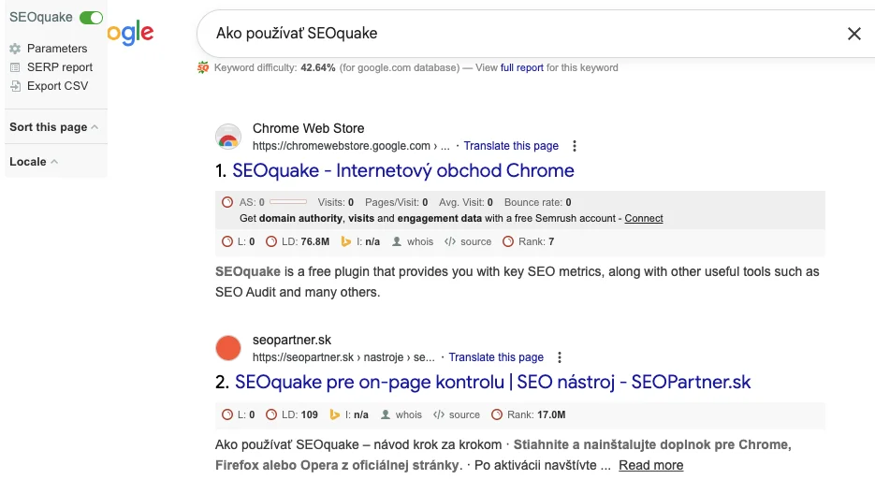Toggle the SEOquake switch off

(91, 18)
